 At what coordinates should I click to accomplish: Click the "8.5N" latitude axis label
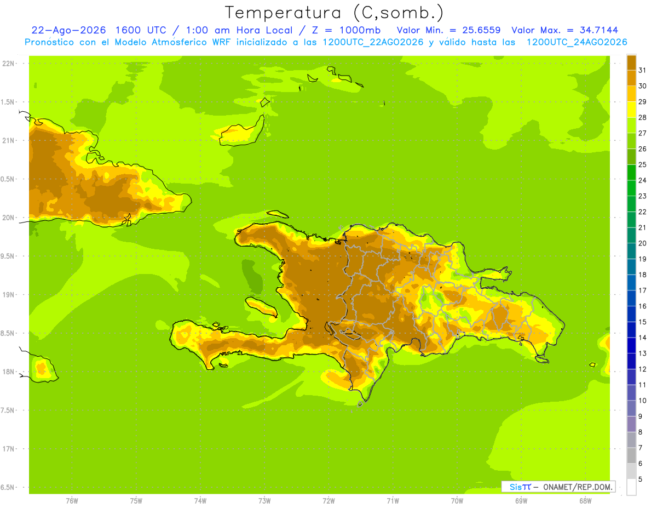click(8, 333)
